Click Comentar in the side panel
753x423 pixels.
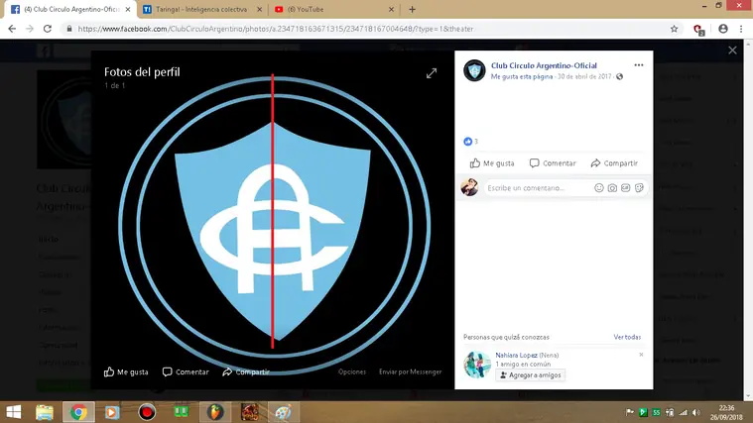553,163
